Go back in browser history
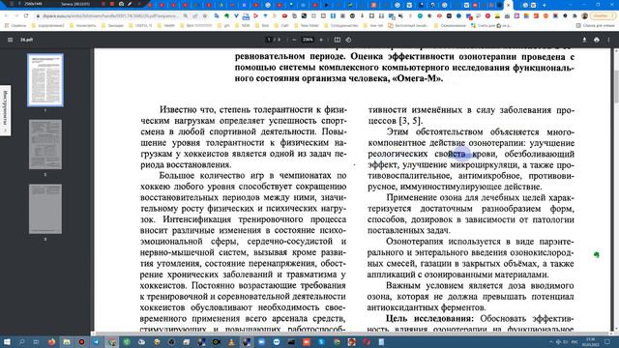Screen dimensions: 619x348 [x=7, y=15]
